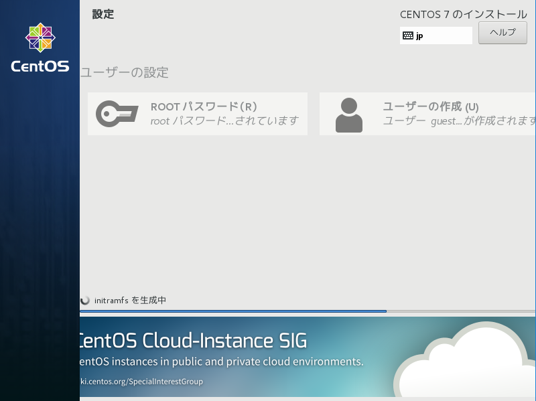Click the 'ユーザー guest...が作成されます' status text

[459, 121]
